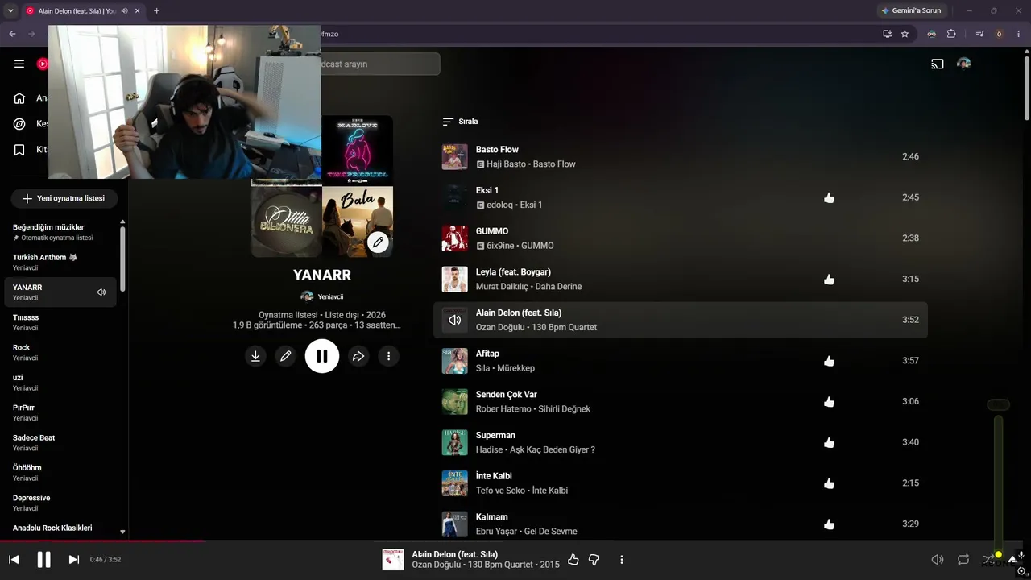Open a new browser tab
Screen dimensions: 1031x580
coord(156,10)
